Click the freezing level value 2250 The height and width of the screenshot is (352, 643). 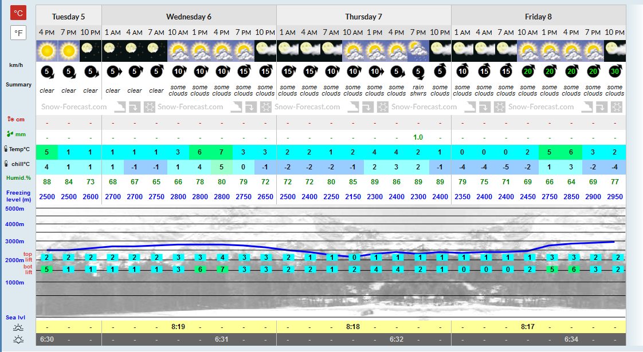click(x=331, y=197)
